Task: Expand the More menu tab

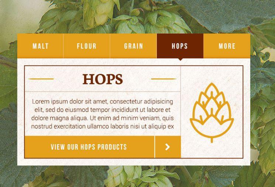Action: click(x=227, y=46)
